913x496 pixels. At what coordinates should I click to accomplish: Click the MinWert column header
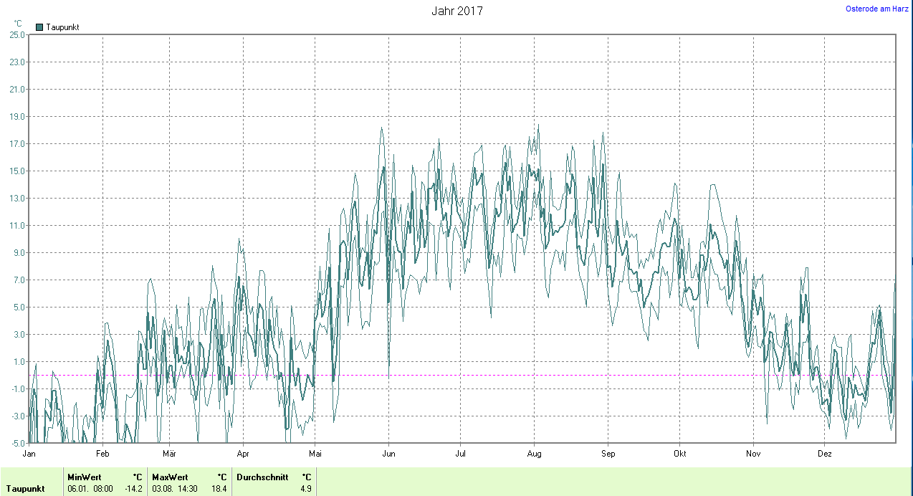tap(84, 477)
